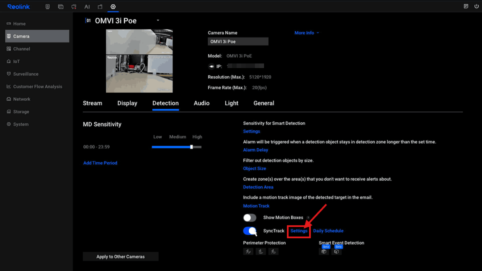Click the OMVI 3i PoE model value
The height and width of the screenshot is (271, 482).
tap(239, 56)
